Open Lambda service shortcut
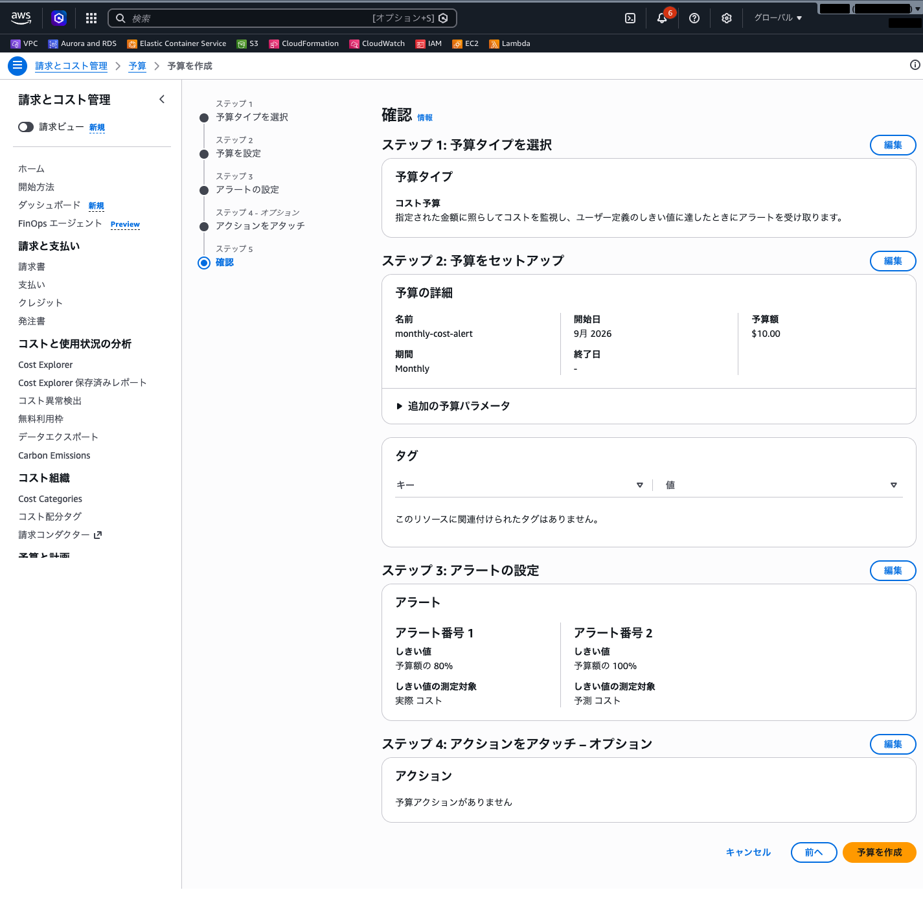 (x=510, y=44)
